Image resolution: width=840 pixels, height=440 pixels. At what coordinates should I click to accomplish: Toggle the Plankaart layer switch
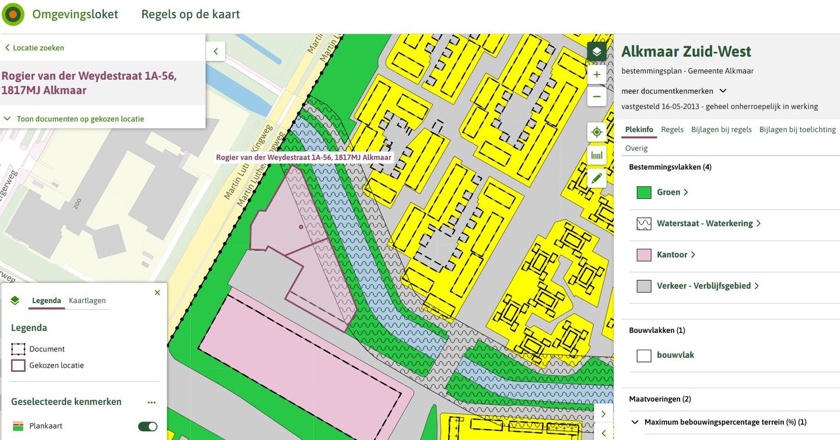(148, 427)
